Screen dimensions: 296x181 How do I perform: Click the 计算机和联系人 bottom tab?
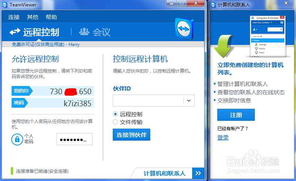click(x=164, y=173)
